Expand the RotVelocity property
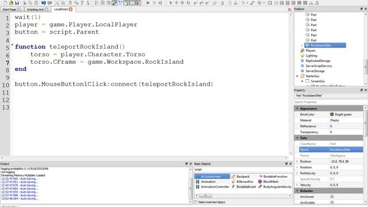Screen dimensions: 368x207 point(297,173)
